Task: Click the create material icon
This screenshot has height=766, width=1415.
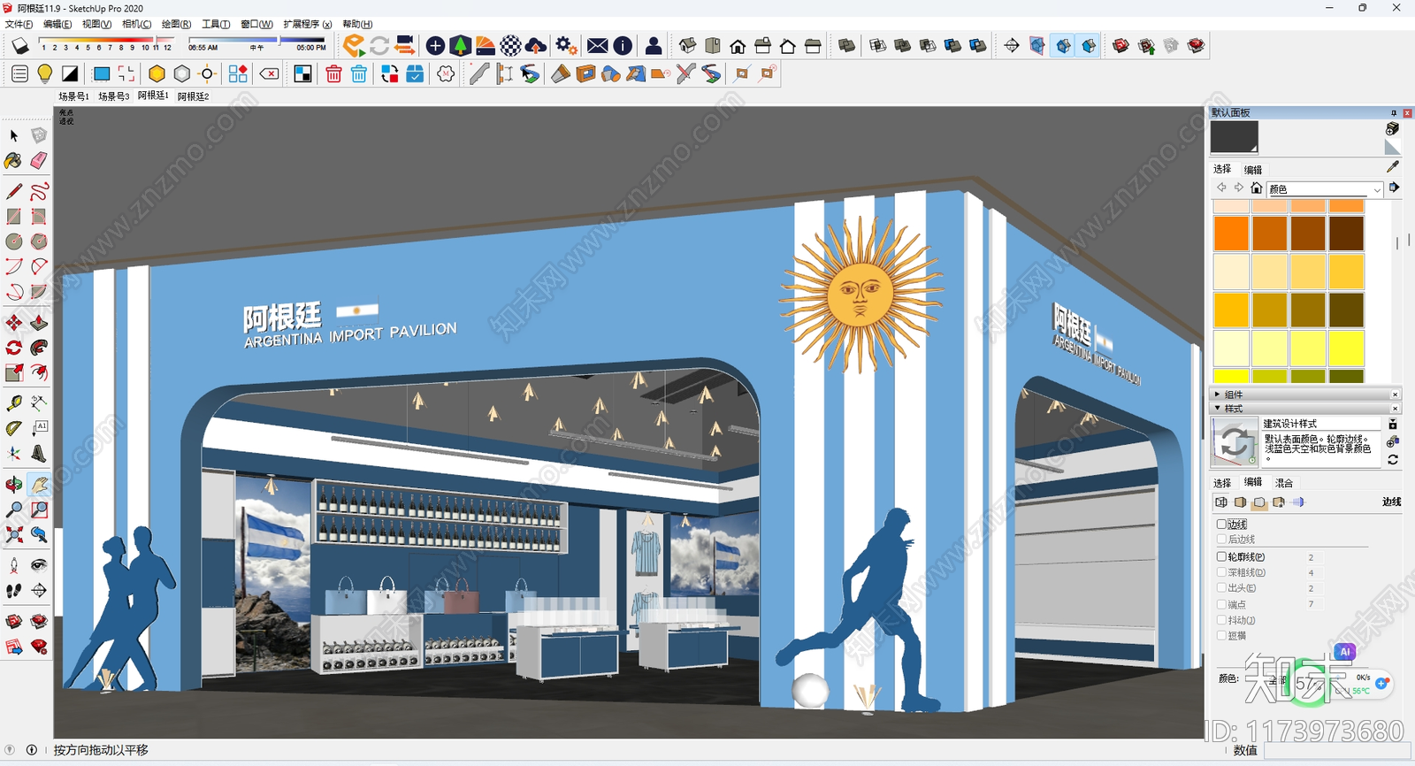Action: (x=1392, y=129)
